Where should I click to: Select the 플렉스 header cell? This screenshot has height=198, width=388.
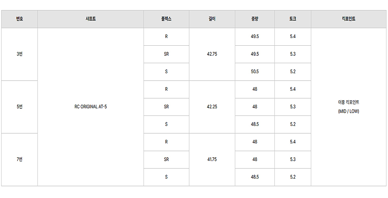pos(166,19)
